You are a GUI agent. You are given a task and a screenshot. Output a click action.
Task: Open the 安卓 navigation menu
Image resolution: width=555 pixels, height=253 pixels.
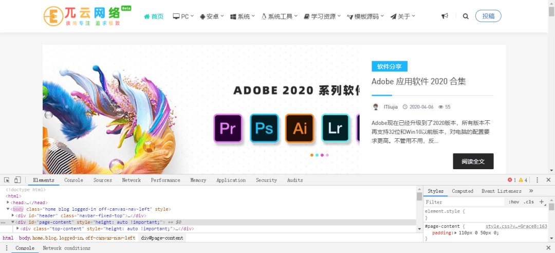click(212, 16)
